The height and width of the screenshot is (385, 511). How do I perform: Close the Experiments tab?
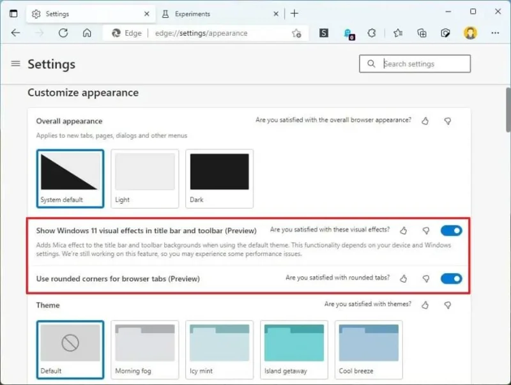(x=276, y=13)
